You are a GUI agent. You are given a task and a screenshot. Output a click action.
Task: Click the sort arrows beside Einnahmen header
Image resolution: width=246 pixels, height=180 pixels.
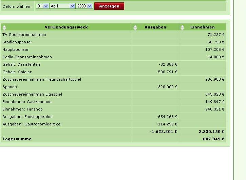pyautogui.click(x=182, y=27)
